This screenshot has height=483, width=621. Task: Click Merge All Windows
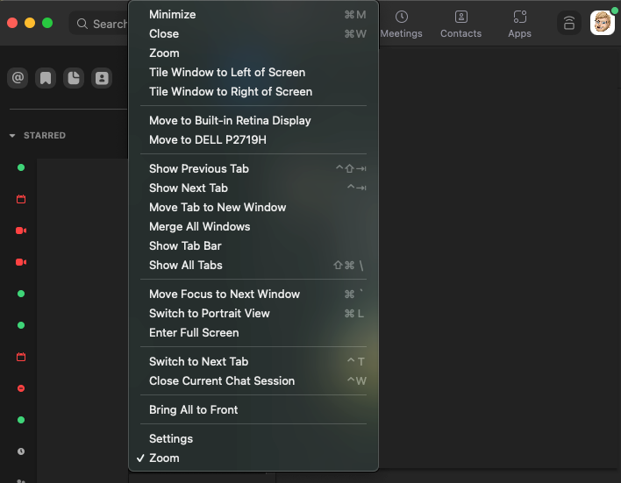[199, 226]
